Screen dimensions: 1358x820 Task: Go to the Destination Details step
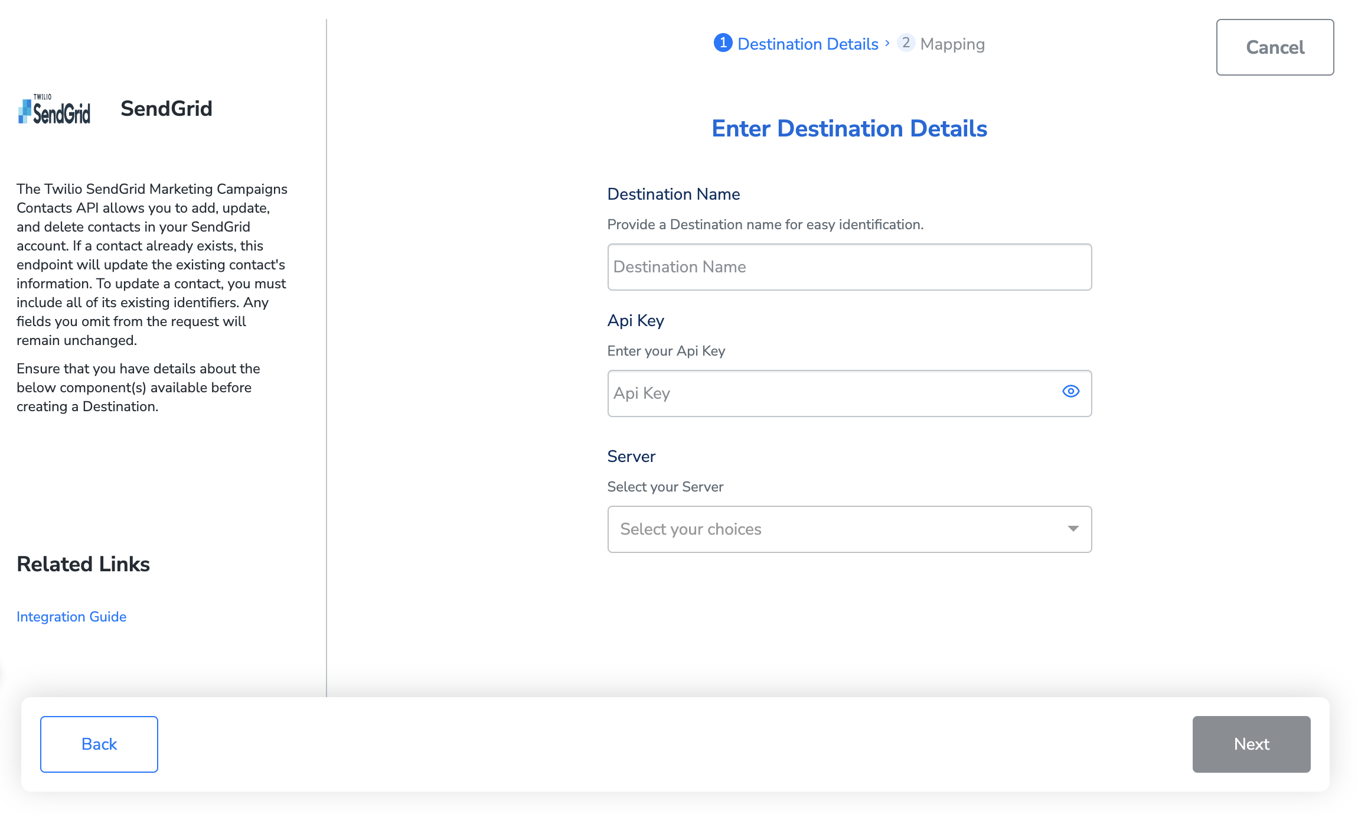[x=808, y=44]
